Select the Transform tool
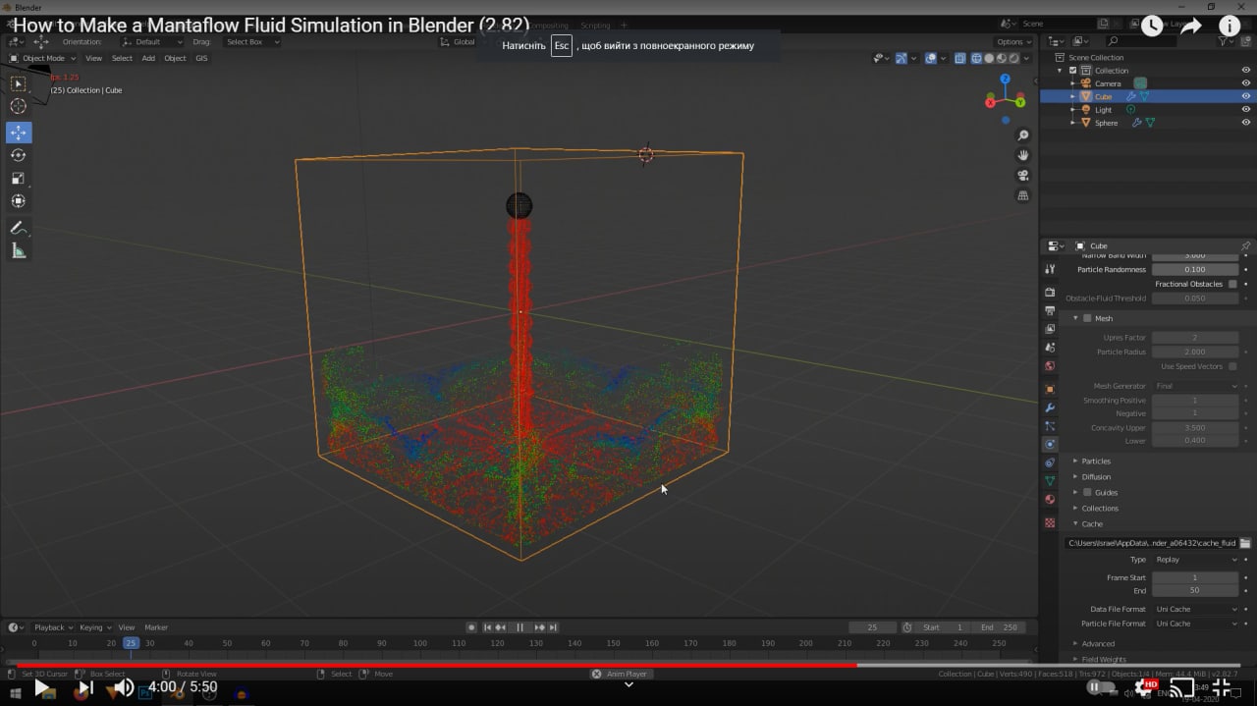This screenshot has width=1257, height=706. click(x=19, y=201)
